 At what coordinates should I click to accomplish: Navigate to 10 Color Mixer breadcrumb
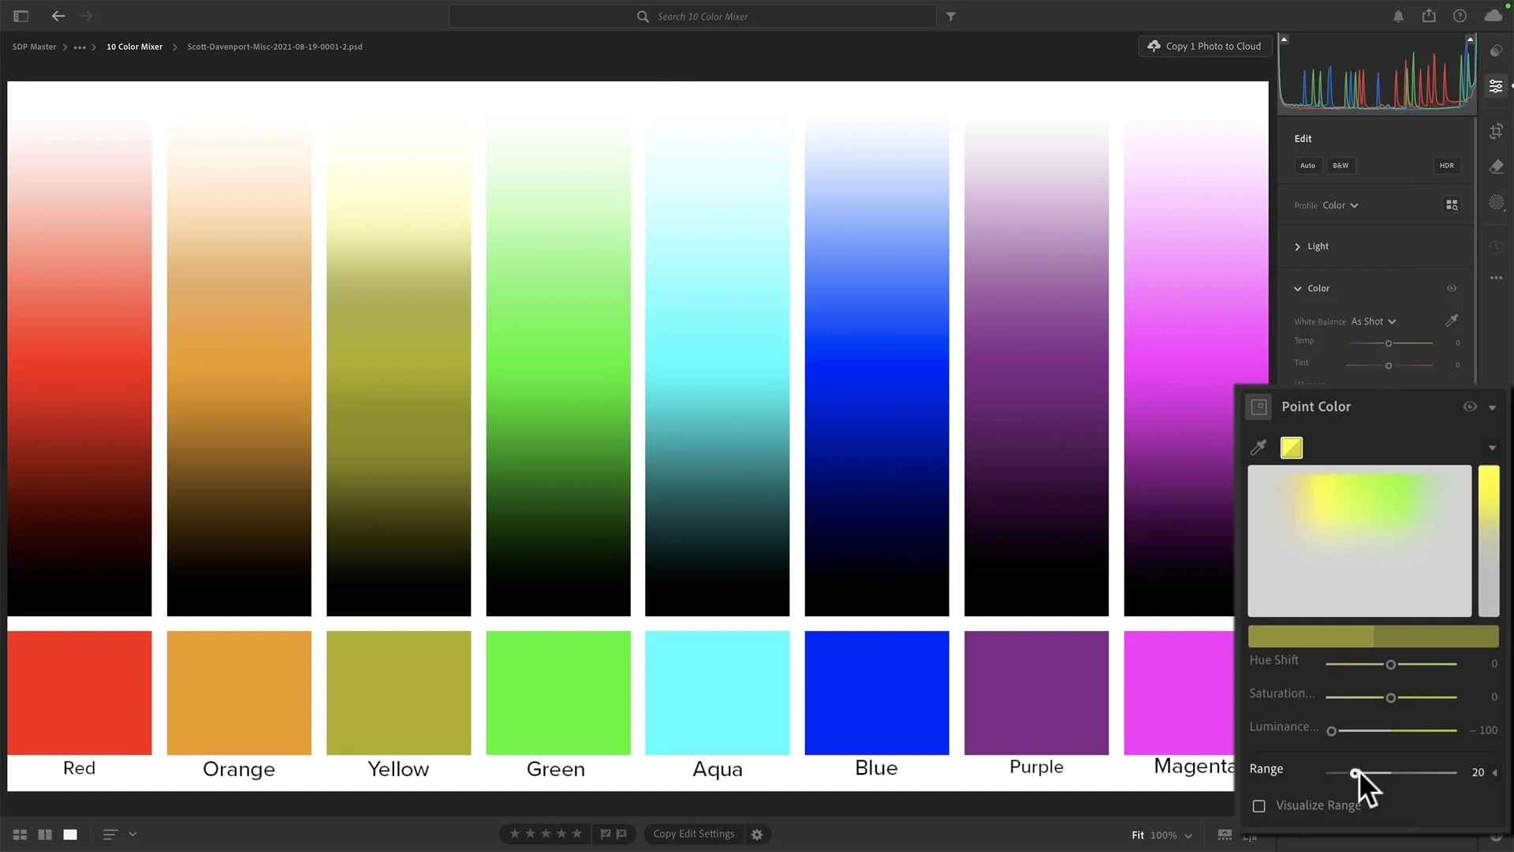pos(134,47)
